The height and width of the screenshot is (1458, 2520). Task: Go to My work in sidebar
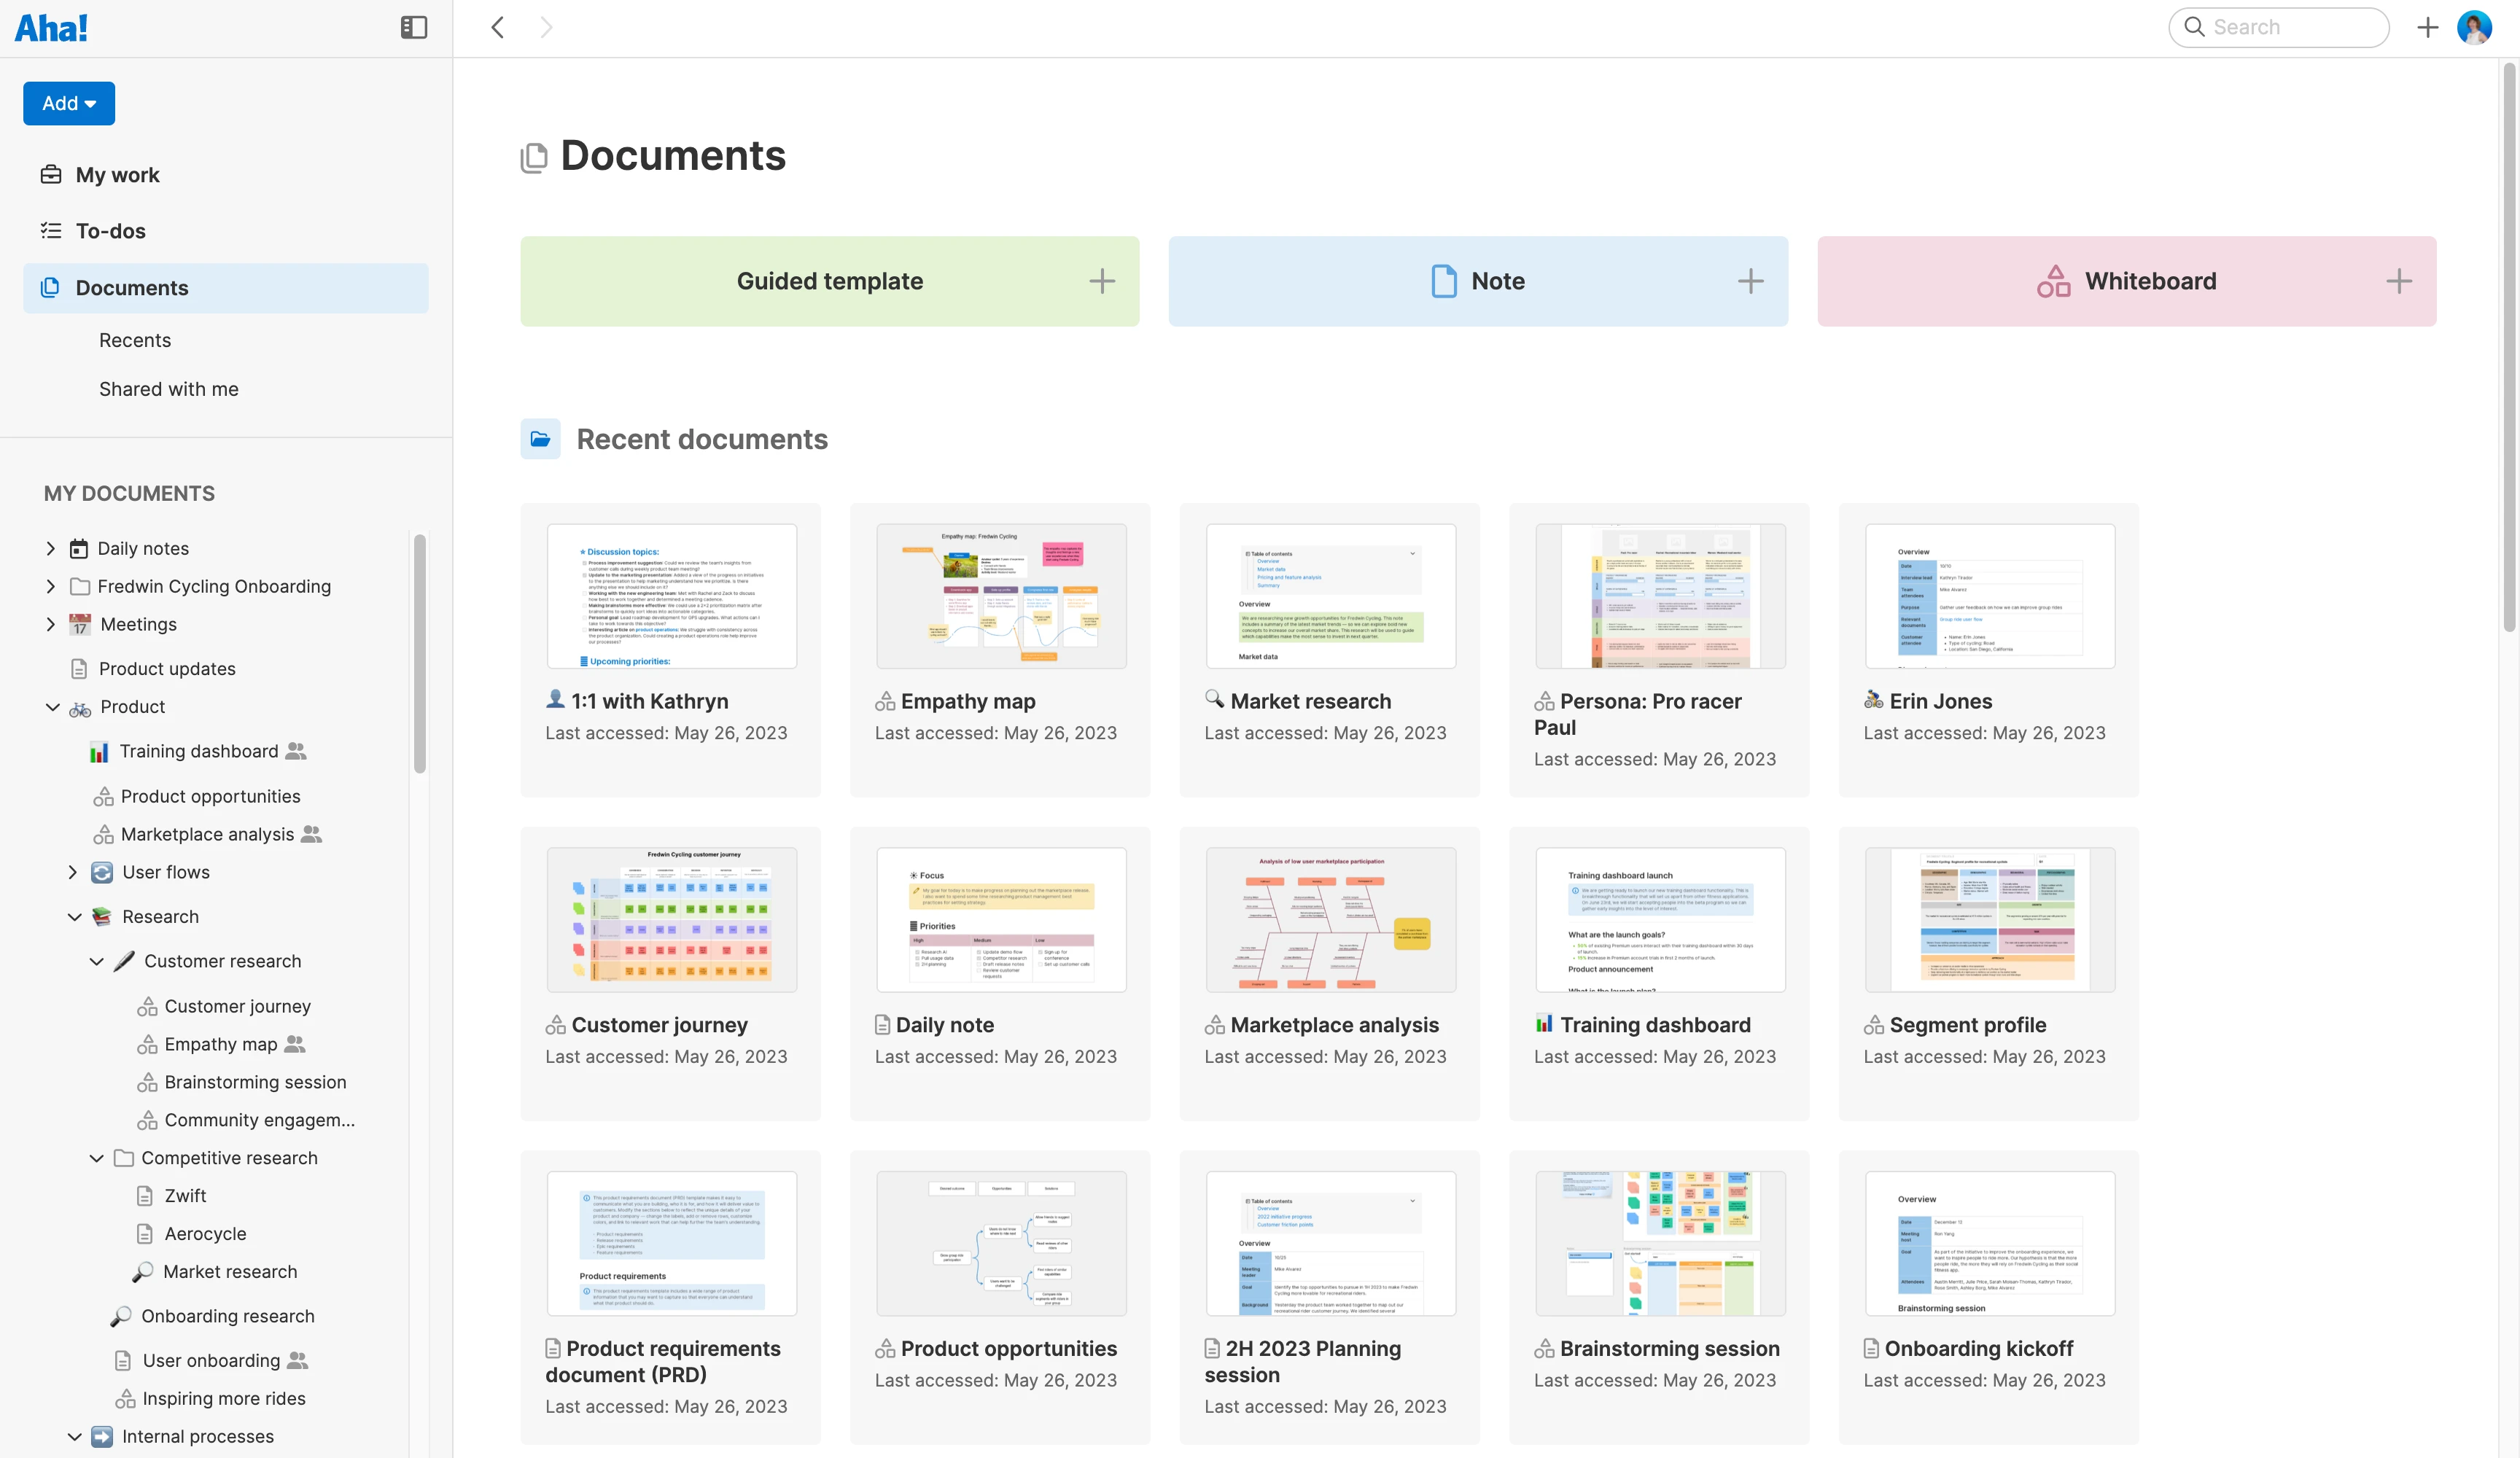point(117,175)
